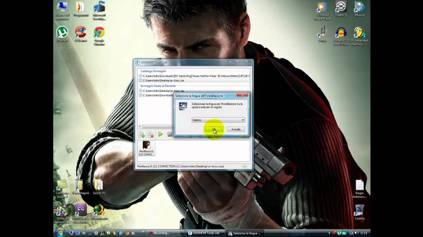Click the left arrow of horizontal scrollbar

coord(139,127)
